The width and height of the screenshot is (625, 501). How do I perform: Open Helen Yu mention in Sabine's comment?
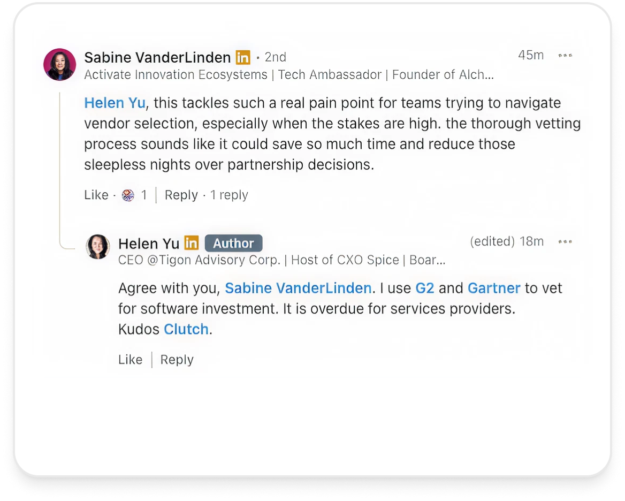tap(115, 103)
